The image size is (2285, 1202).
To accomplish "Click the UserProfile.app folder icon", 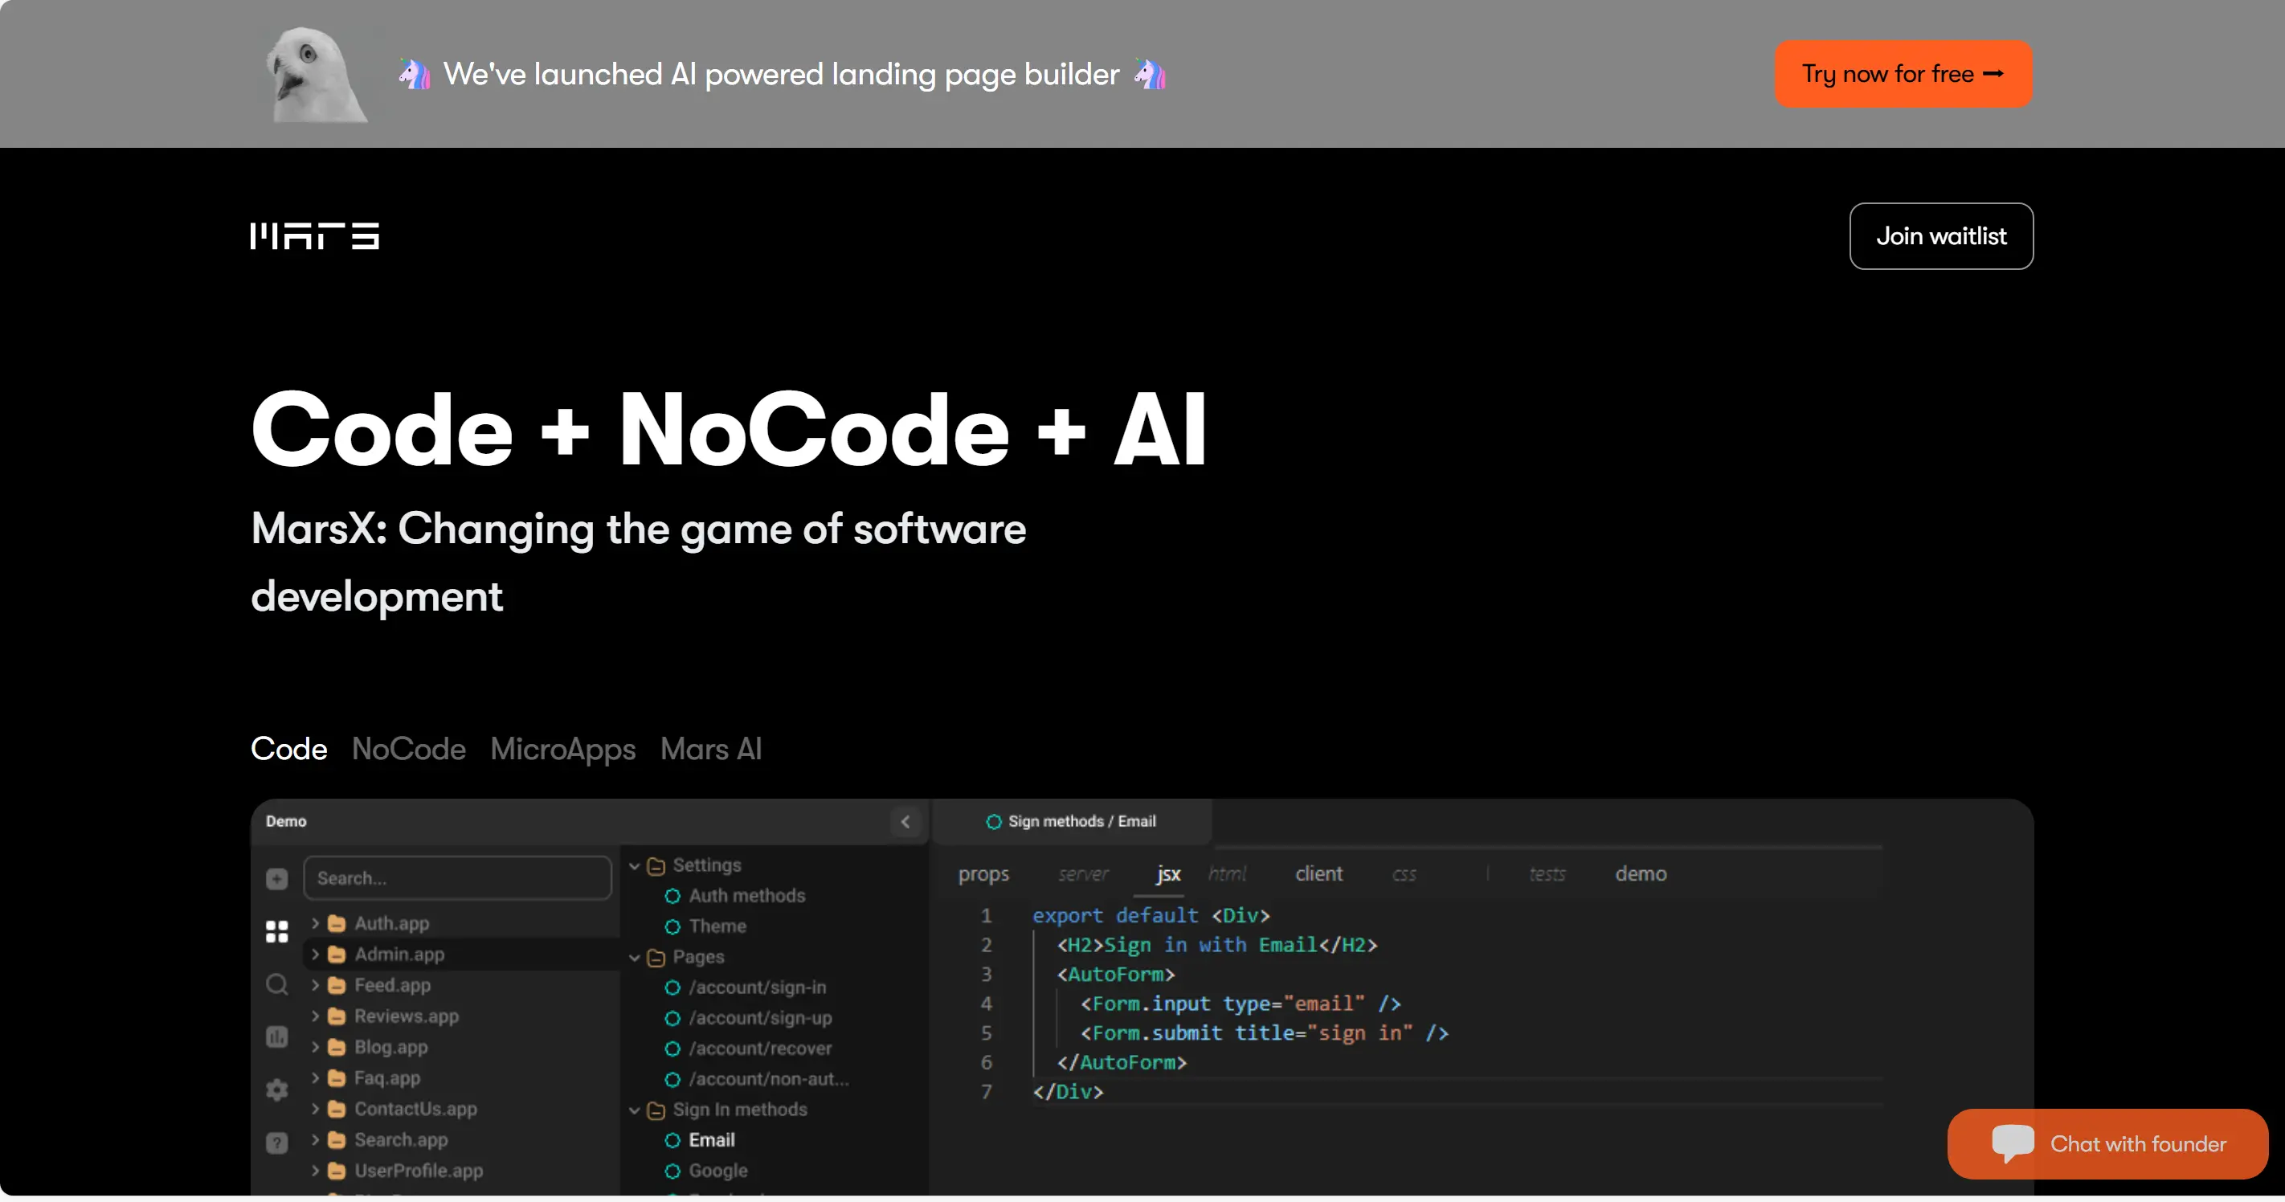I will click(x=336, y=1171).
